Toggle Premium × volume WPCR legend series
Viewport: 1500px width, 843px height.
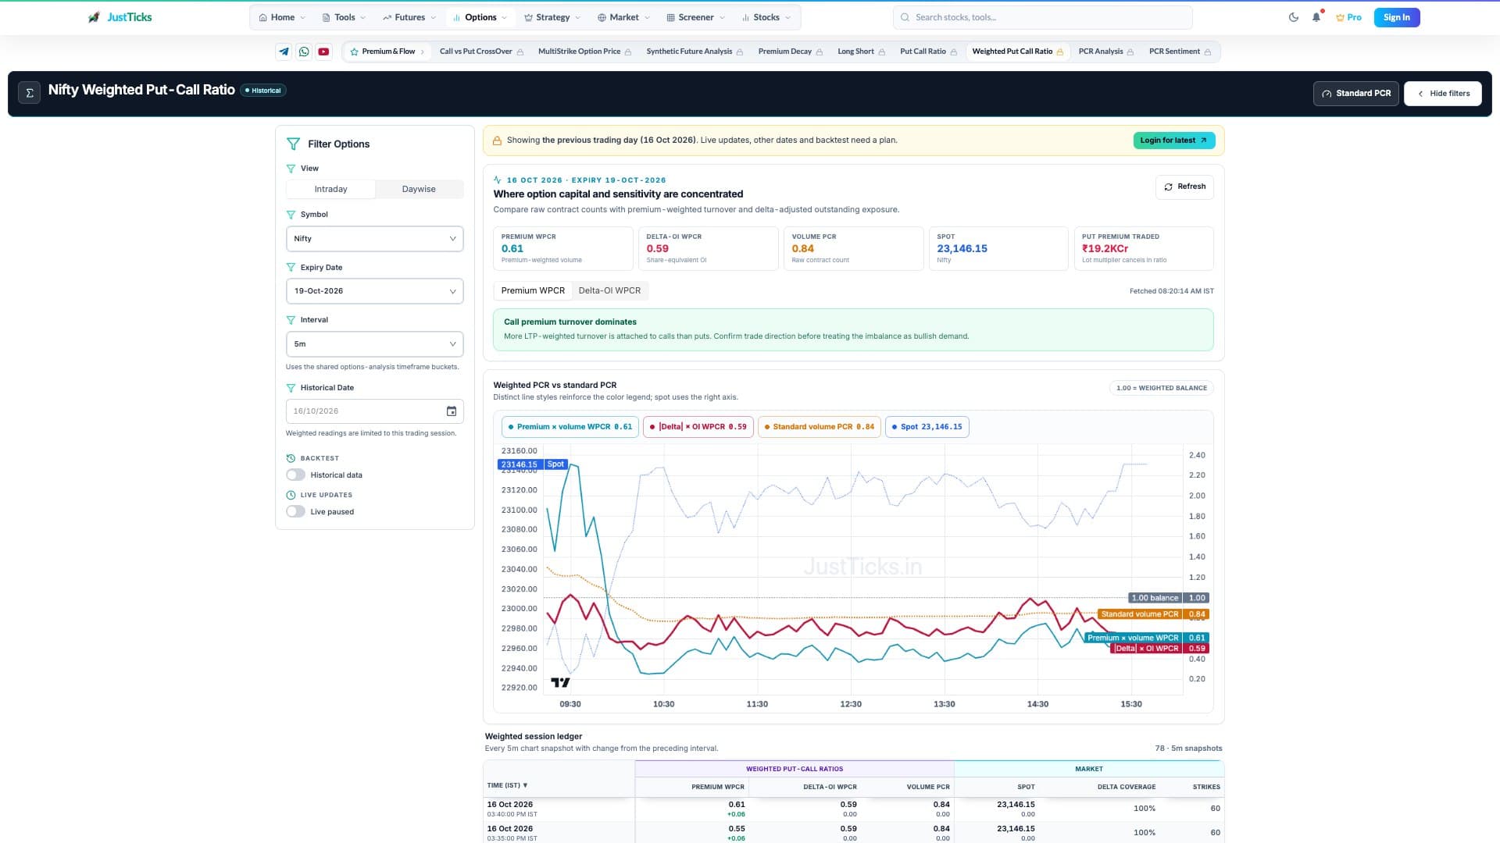(x=570, y=427)
